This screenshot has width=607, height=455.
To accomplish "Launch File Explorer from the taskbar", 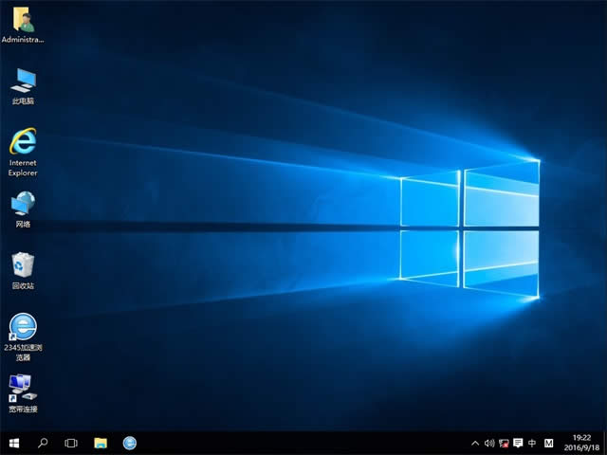I will point(101,443).
